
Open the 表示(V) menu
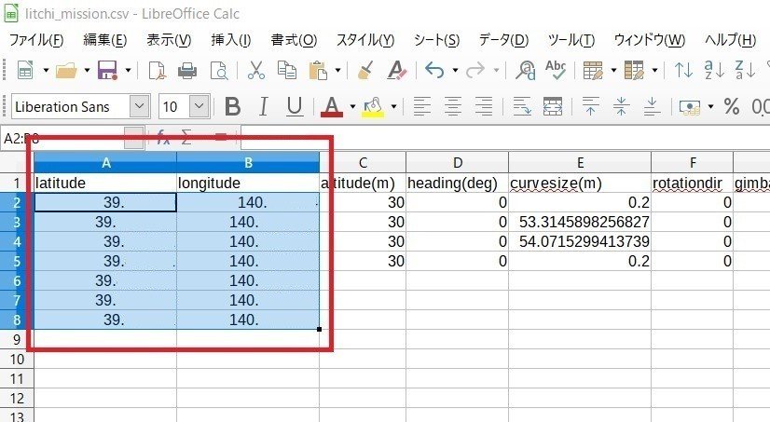click(x=169, y=40)
